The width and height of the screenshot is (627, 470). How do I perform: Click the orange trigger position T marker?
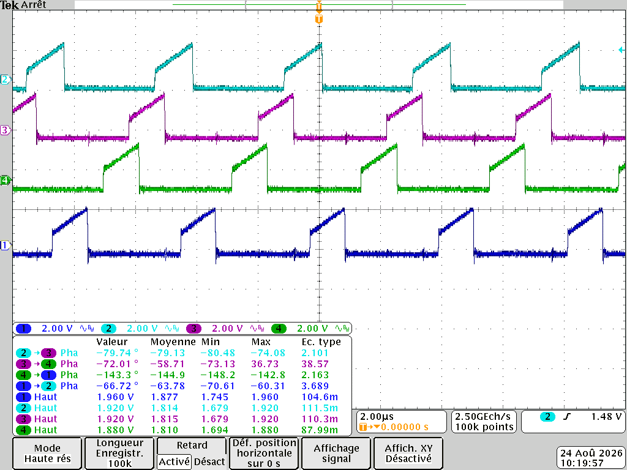318,19
